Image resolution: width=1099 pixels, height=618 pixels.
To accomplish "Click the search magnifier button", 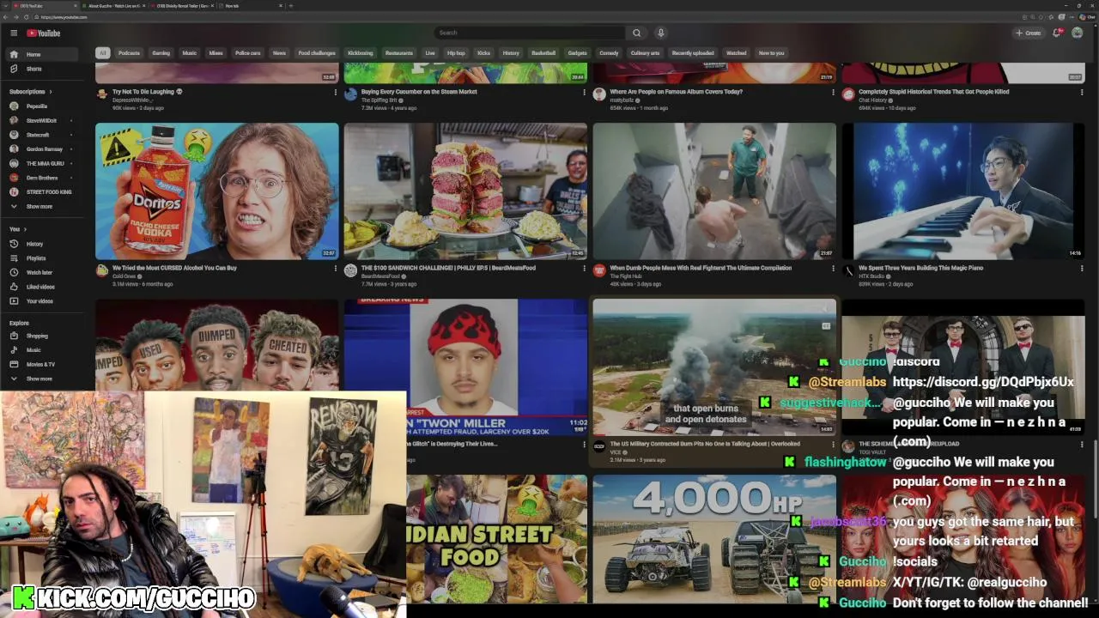I will 636,33.
